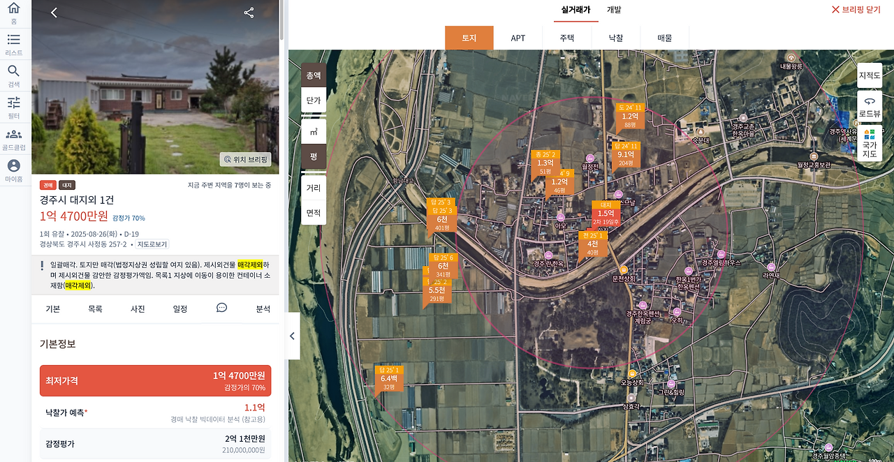
Task: Click the 월정전 lodging marker
Action: pyautogui.click(x=590, y=158)
